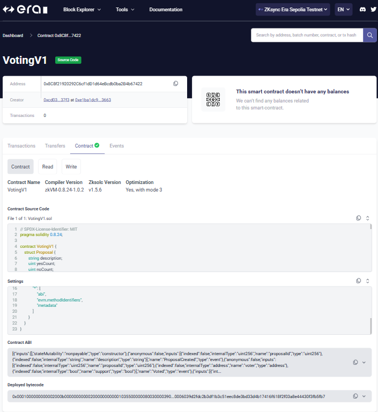The image size is (378, 412).
Task: Open the Discord icon link
Action: click(x=362, y=10)
